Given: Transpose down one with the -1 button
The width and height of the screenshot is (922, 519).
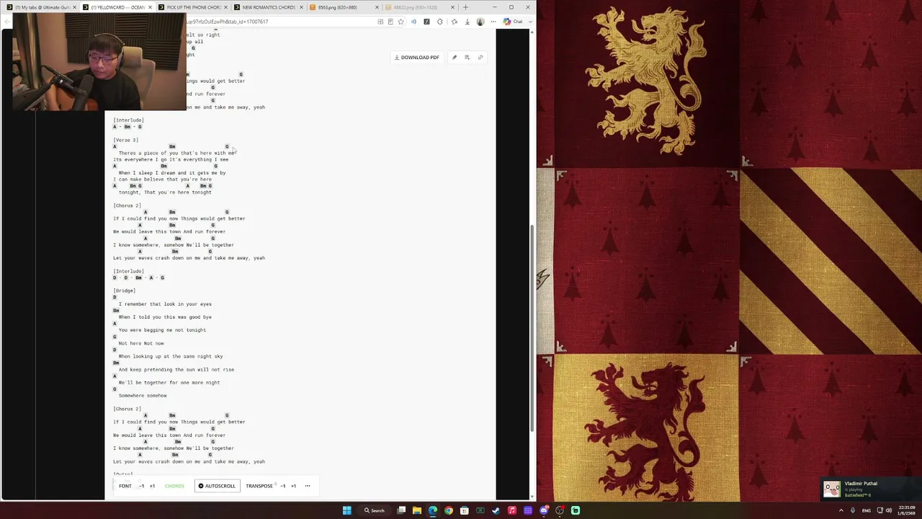Looking at the screenshot, I should tap(282, 486).
